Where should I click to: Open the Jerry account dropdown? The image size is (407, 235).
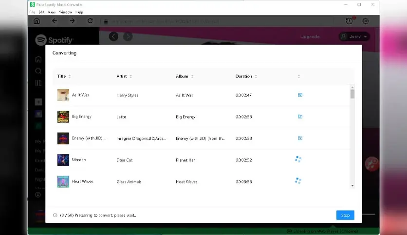pyautogui.click(x=354, y=36)
